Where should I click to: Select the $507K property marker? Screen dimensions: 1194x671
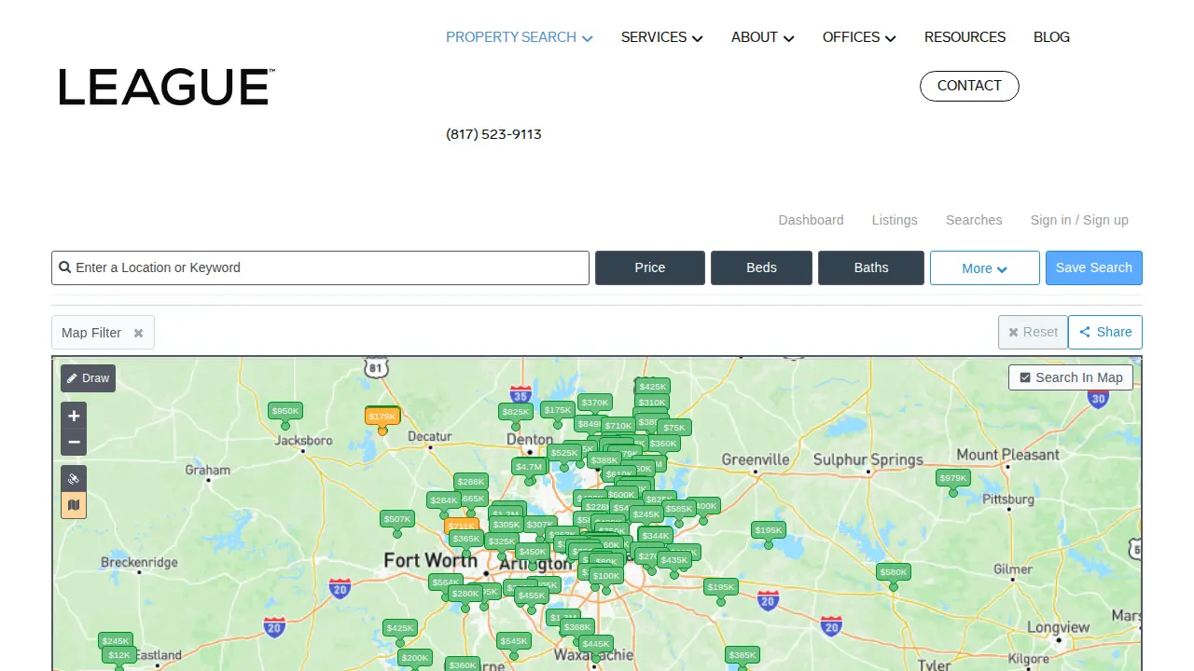click(x=397, y=519)
